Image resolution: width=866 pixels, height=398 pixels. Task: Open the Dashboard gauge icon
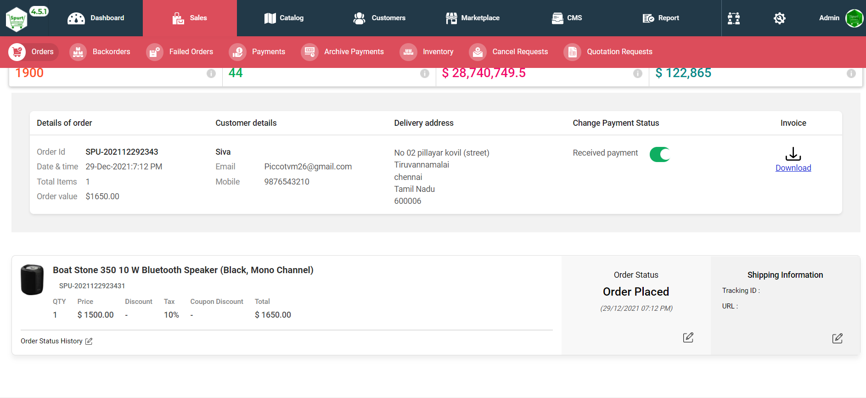pyautogui.click(x=76, y=18)
